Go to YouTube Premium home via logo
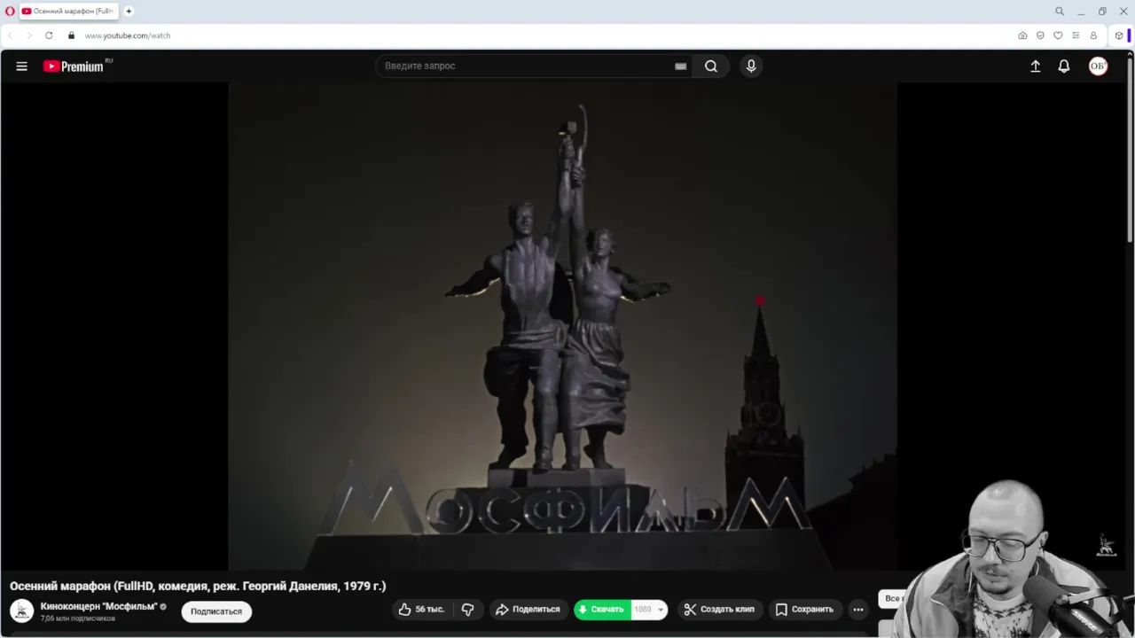Viewport: 1135px width, 638px height. (74, 66)
